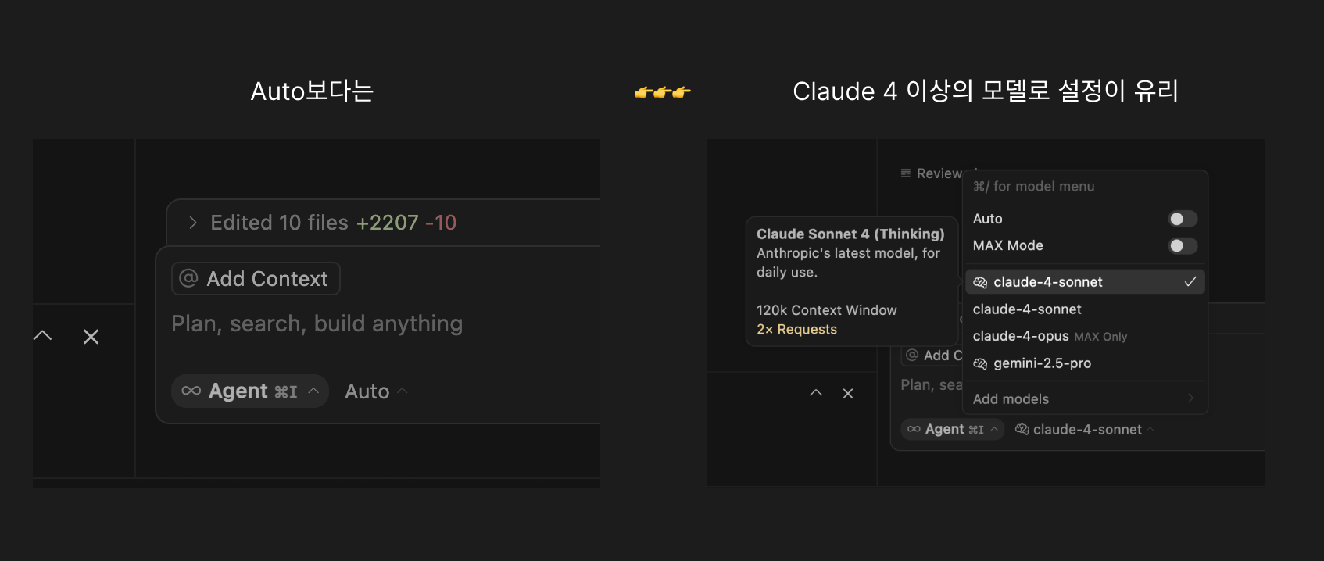Open the Auto model dropdown
Screen dimensions: 1324x561
376,391
